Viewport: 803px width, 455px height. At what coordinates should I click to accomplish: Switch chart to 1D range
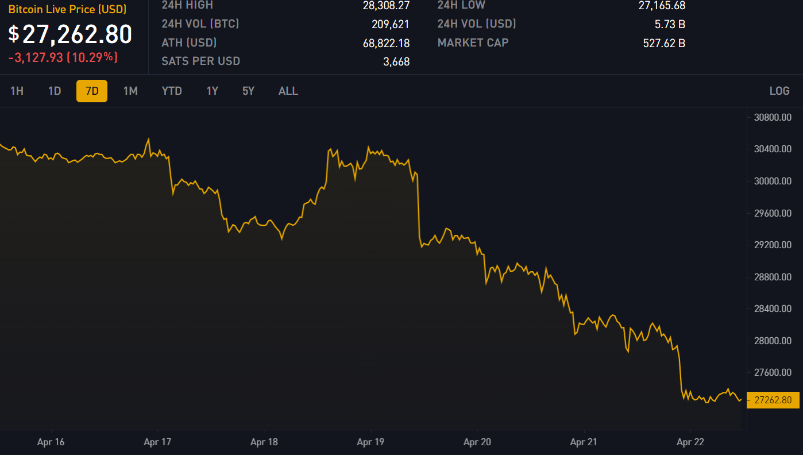[55, 91]
